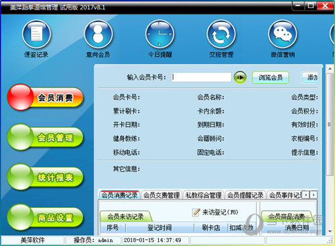
Task: Select the 会员商品消费 sub-tab
Action: click(x=287, y=217)
